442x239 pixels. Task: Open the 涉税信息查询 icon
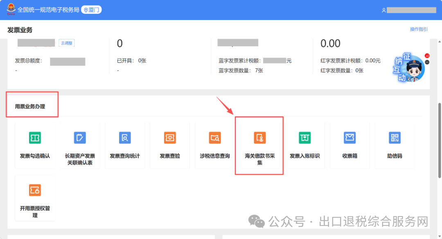[215, 138]
